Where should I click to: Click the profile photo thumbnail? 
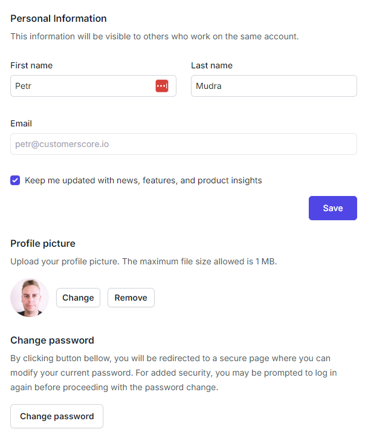tap(30, 298)
